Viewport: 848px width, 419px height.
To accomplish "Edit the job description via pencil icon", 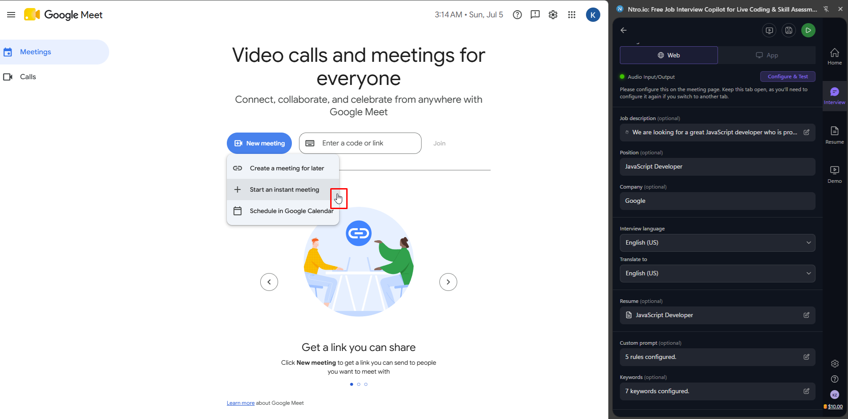I will coord(806,132).
